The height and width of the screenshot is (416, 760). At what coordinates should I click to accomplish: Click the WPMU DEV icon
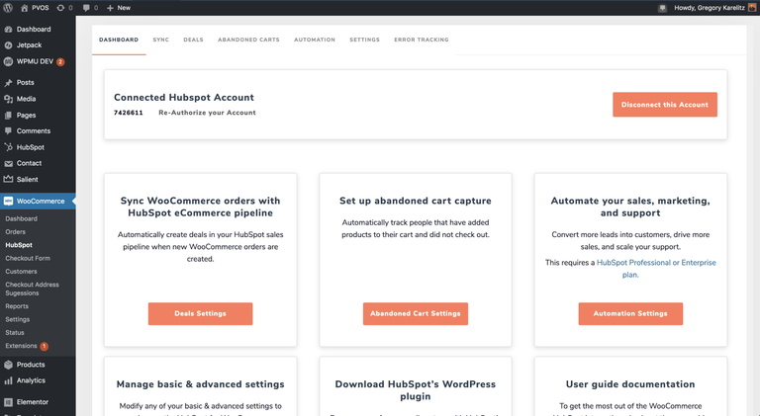pos(8,61)
